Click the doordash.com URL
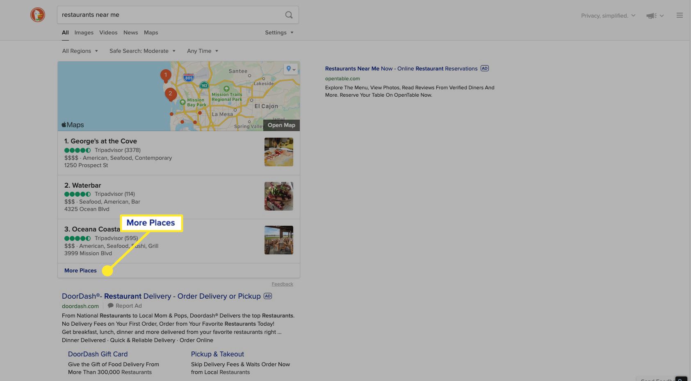 click(x=80, y=306)
